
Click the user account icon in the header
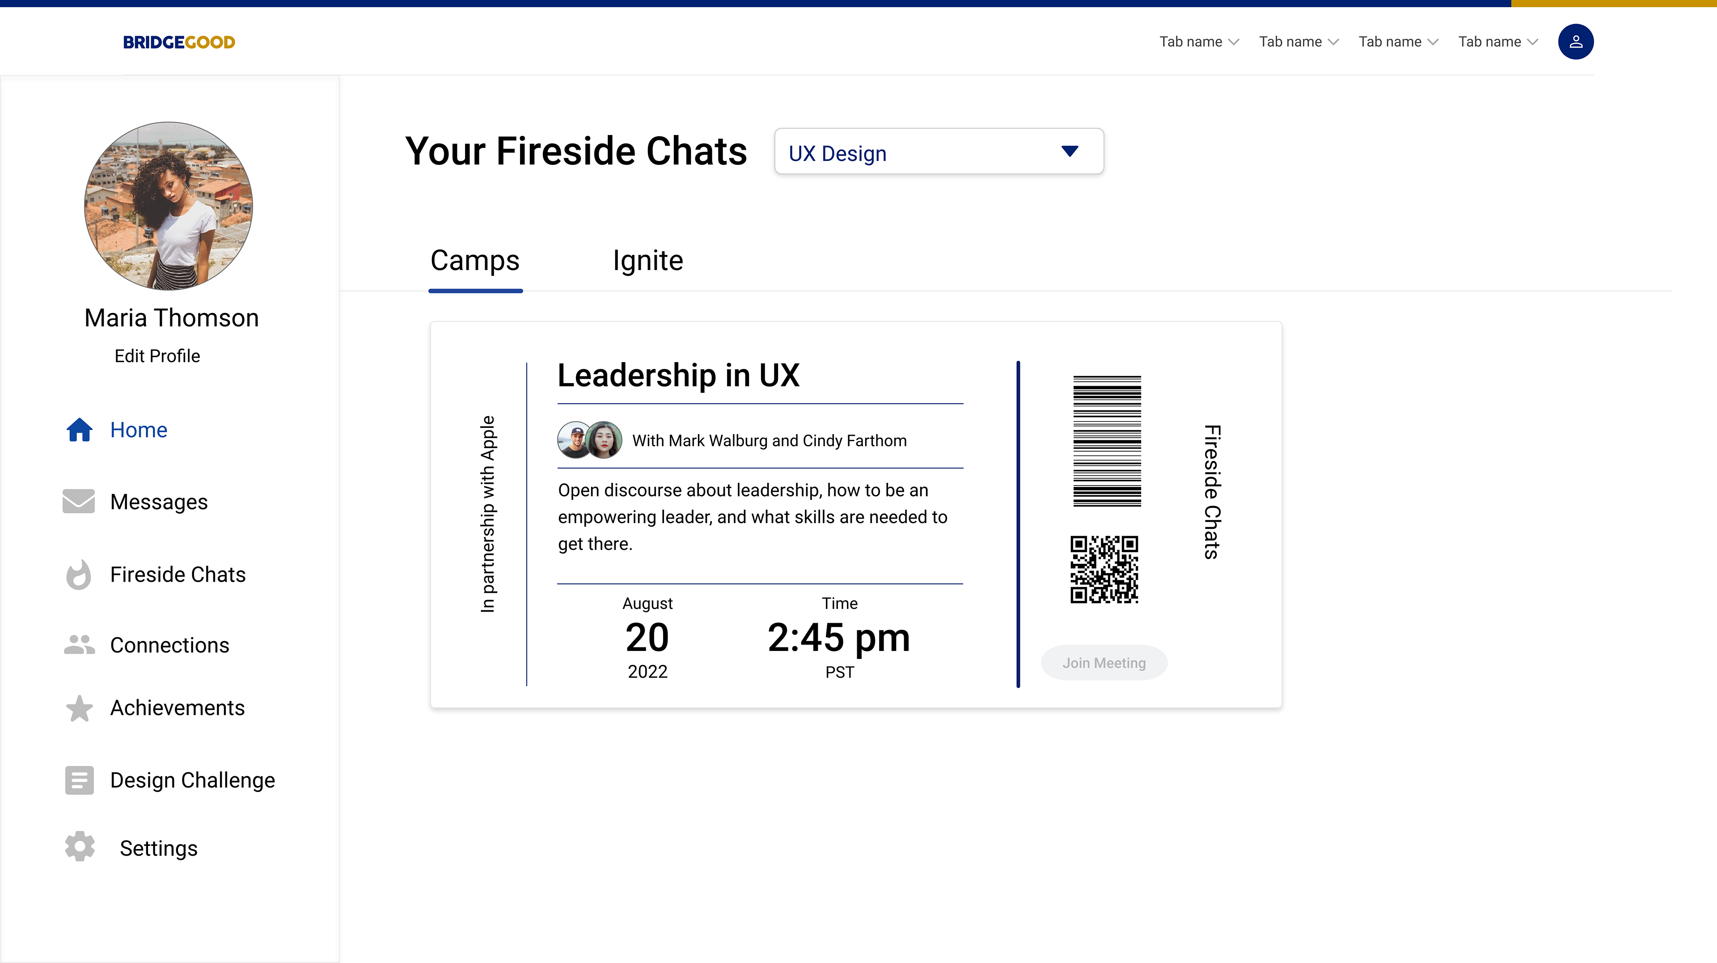[1575, 42]
